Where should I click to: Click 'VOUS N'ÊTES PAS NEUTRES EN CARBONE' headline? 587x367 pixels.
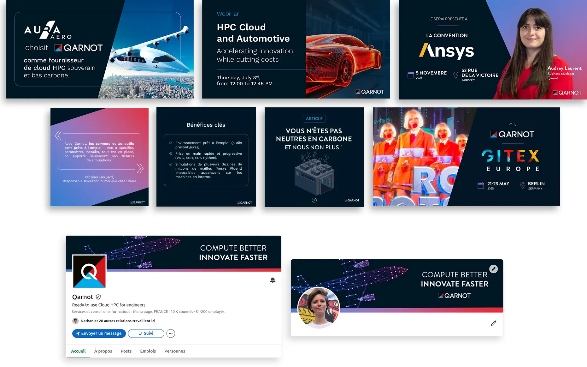tap(314, 135)
